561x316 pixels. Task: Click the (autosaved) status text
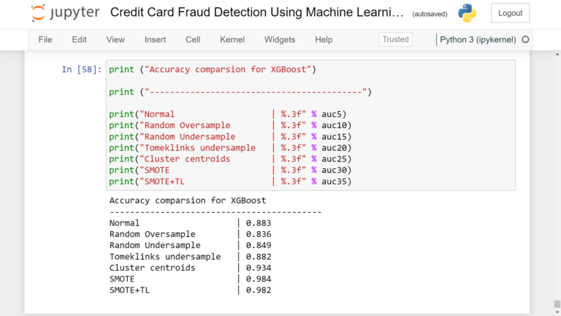(430, 14)
